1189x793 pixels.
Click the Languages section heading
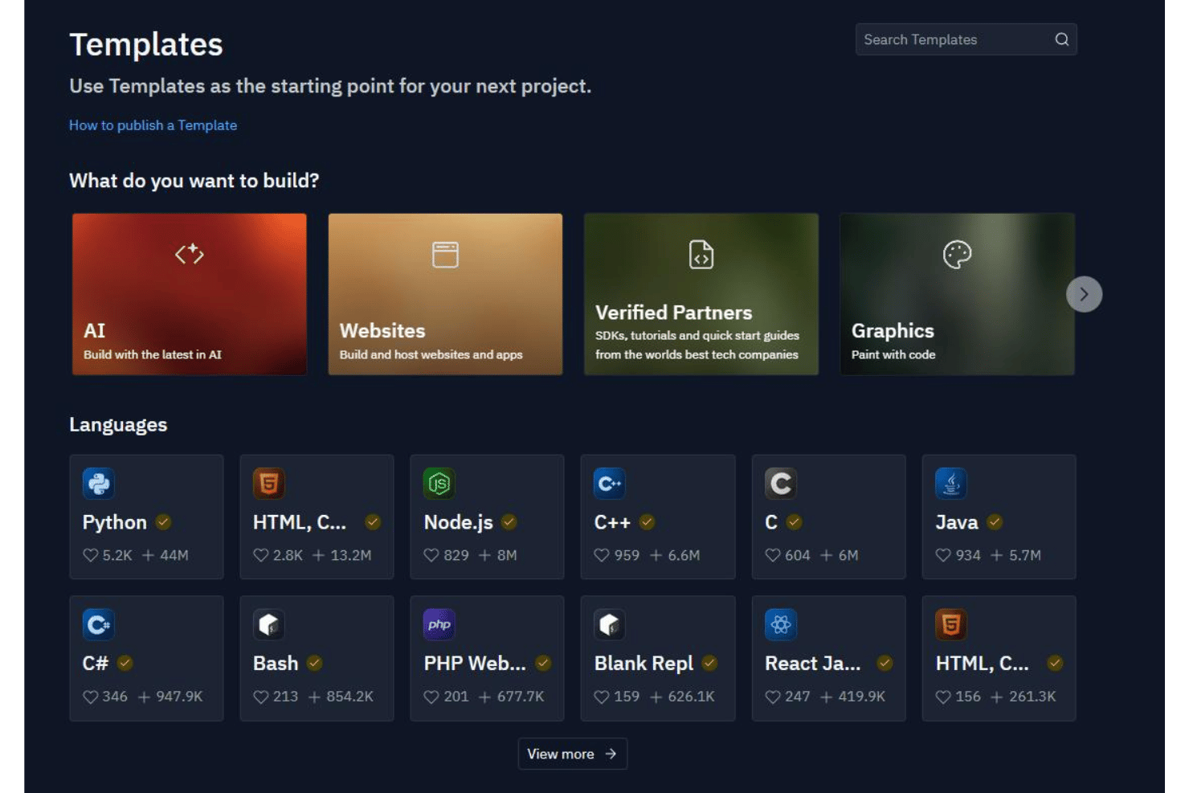(118, 425)
